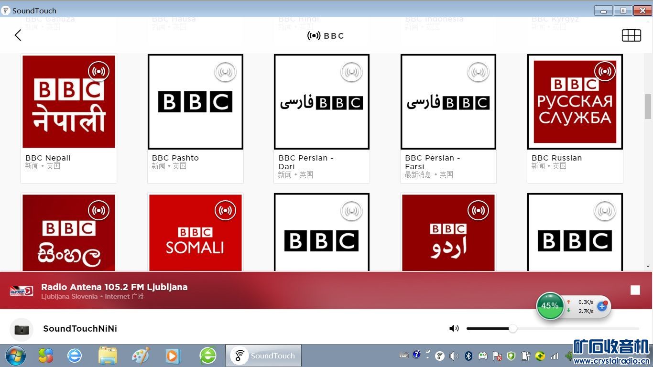Open the four-colored circles app on taskbar
Screen dimensions: 653x367
(x=45, y=356)
